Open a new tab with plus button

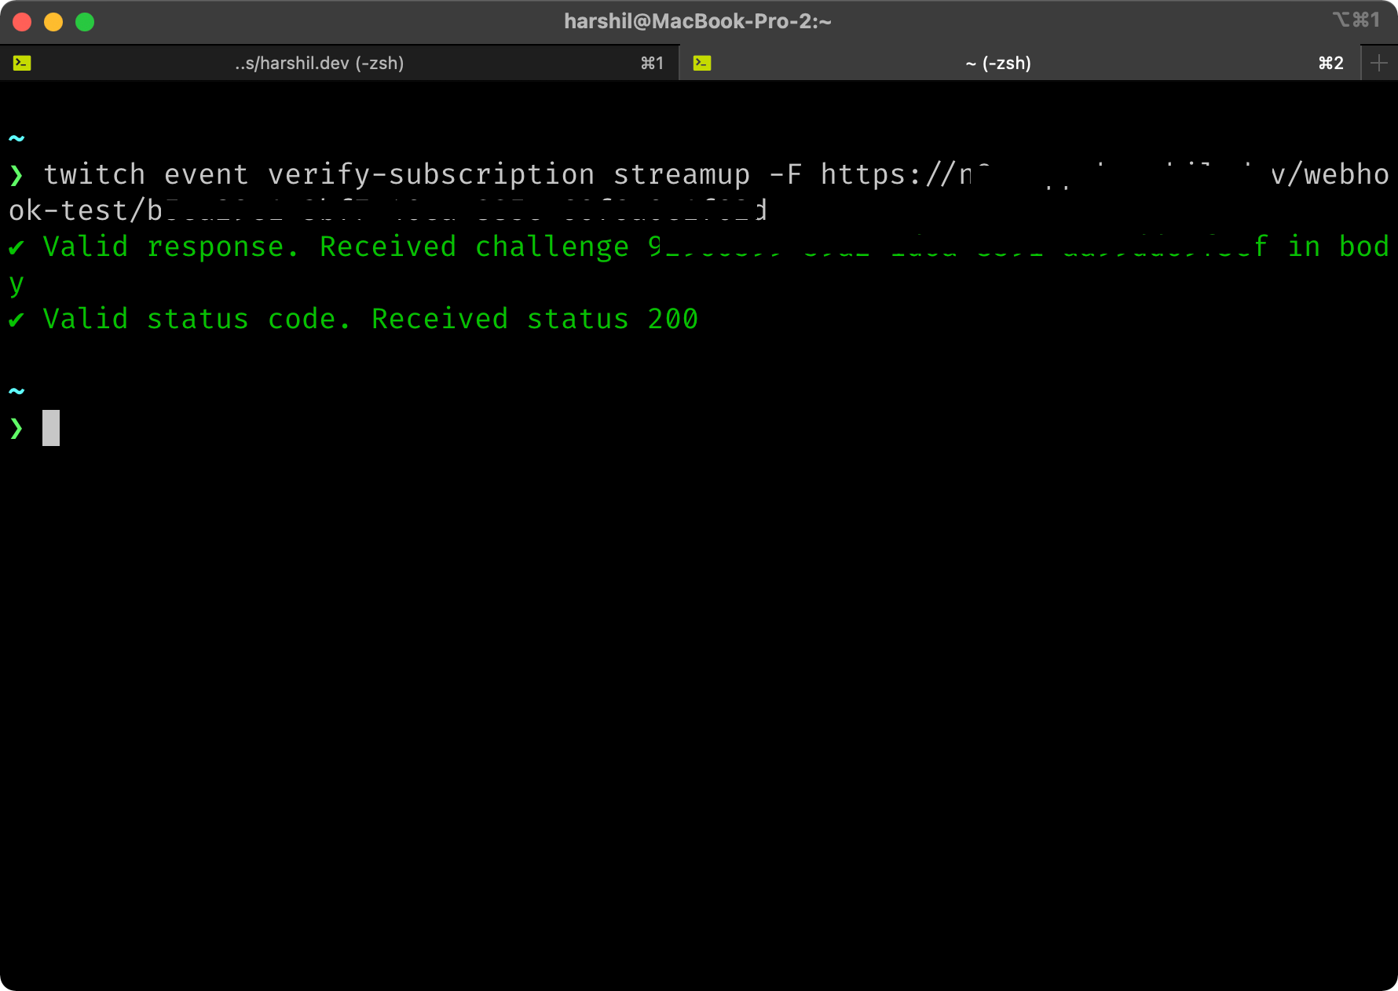(x=1379, y=63)
